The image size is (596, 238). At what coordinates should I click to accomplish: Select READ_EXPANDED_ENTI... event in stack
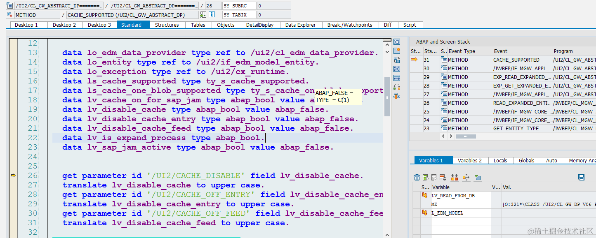(x=522, y=103)
